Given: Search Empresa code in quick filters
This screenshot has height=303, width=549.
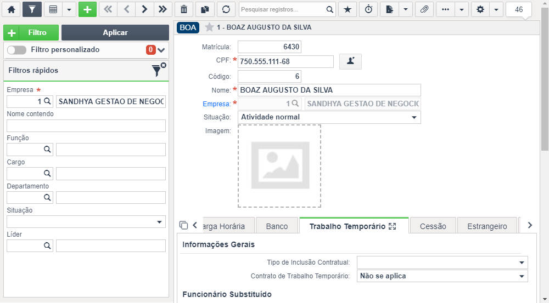Looking at the screenshot, I should coord(47,102).
